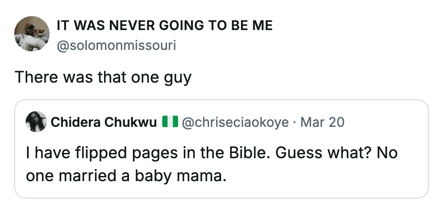Click "Guess what?" in the quoted tweet
This screenshot has height=213, width=443.
[x=317, y=153]
